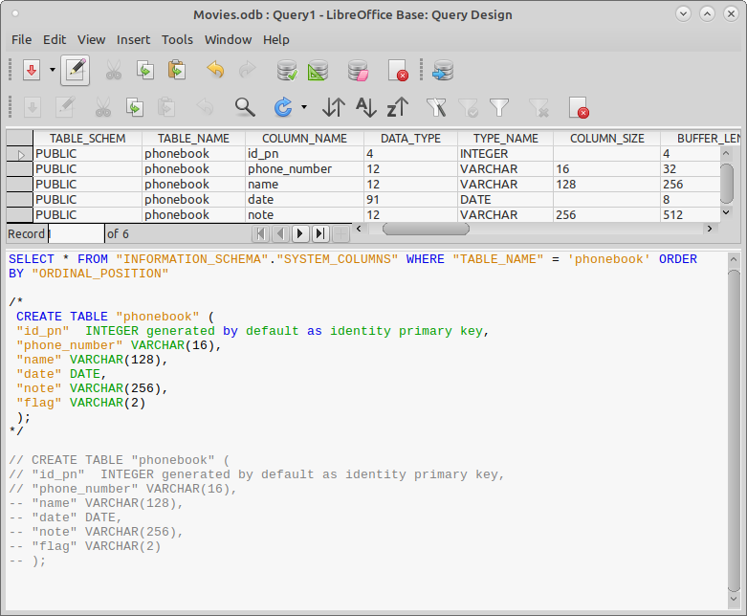
Task: Click the Record number input field
Action: [x=77, y=233]
